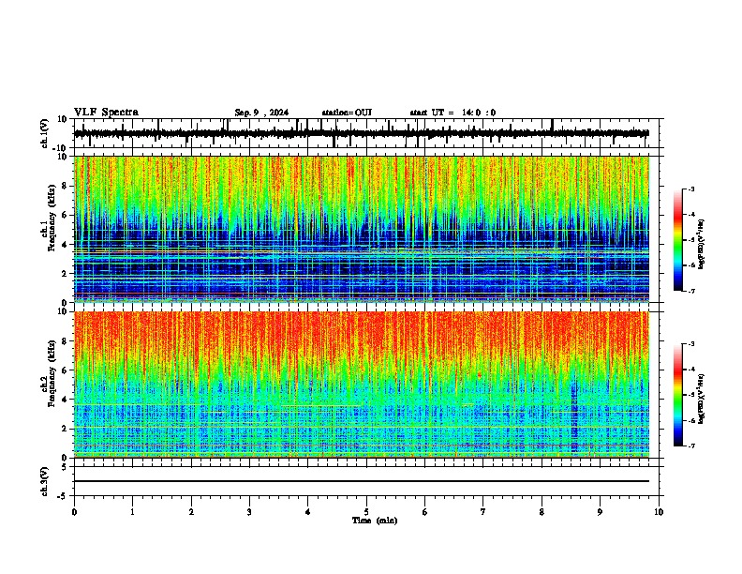Click the "-3" value on ch.2 colorbar
The image size is (742, 574).
(x=690, y=344)
